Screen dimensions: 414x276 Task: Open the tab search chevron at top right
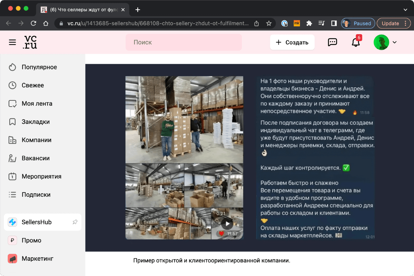(405, 10)
